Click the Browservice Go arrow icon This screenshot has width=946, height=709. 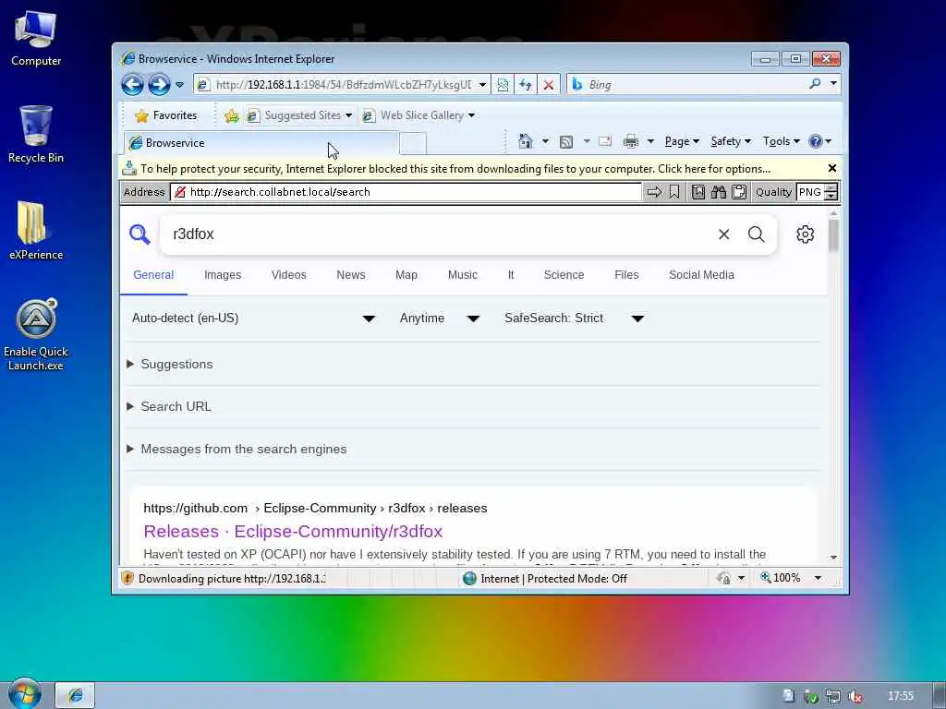pyautogui.click(x=654, y=192)
